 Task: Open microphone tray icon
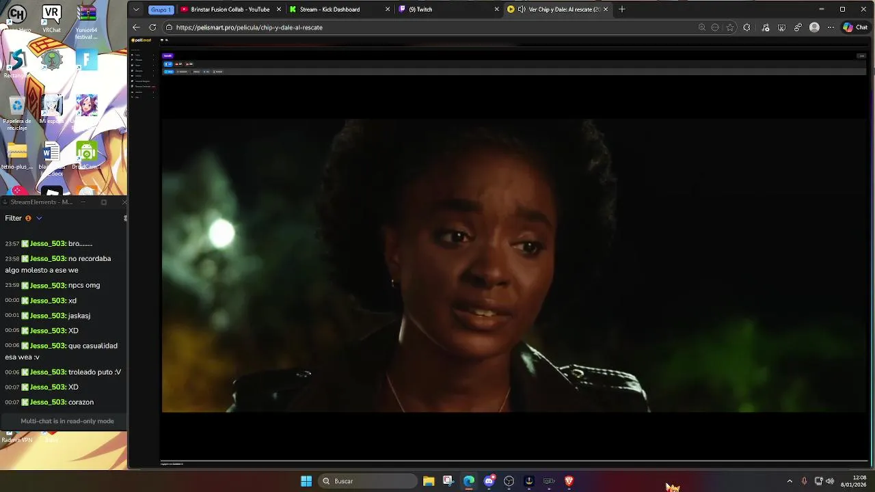(804, 481)
